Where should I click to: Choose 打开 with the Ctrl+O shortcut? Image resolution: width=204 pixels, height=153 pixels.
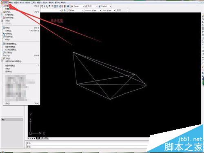click(x=21, y=12)
